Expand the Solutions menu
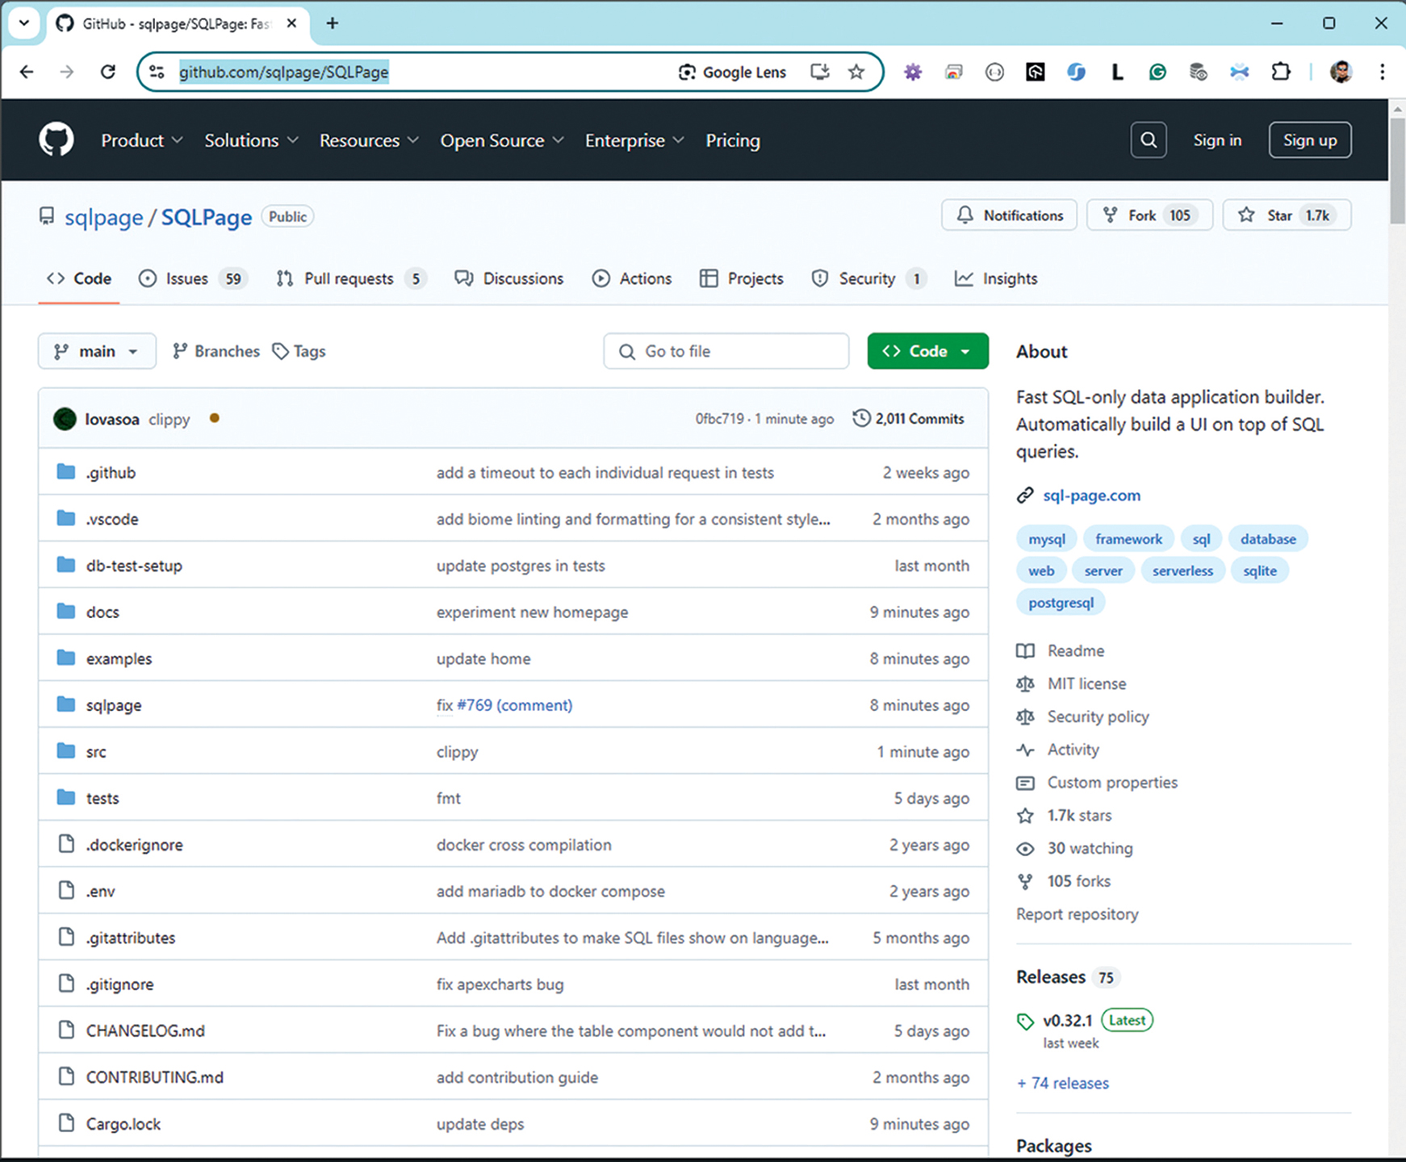The height and width of the screenshot is (1162, 1406). [x=252, y=140]
